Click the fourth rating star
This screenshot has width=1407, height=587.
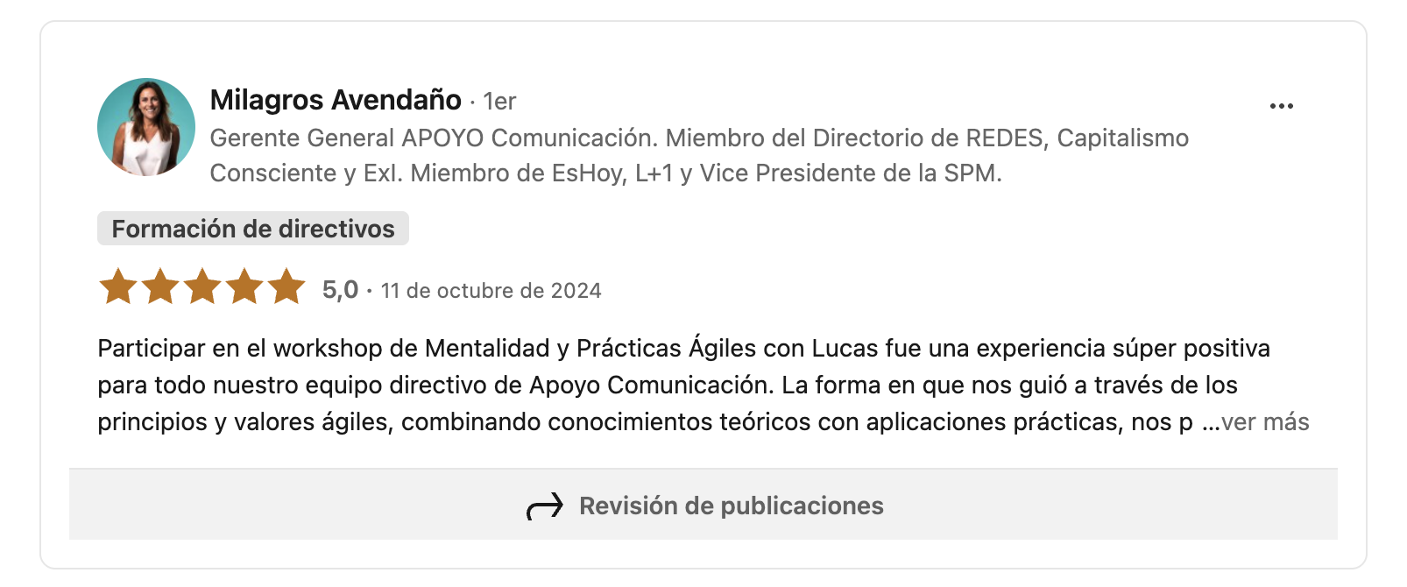pos(244,287)
